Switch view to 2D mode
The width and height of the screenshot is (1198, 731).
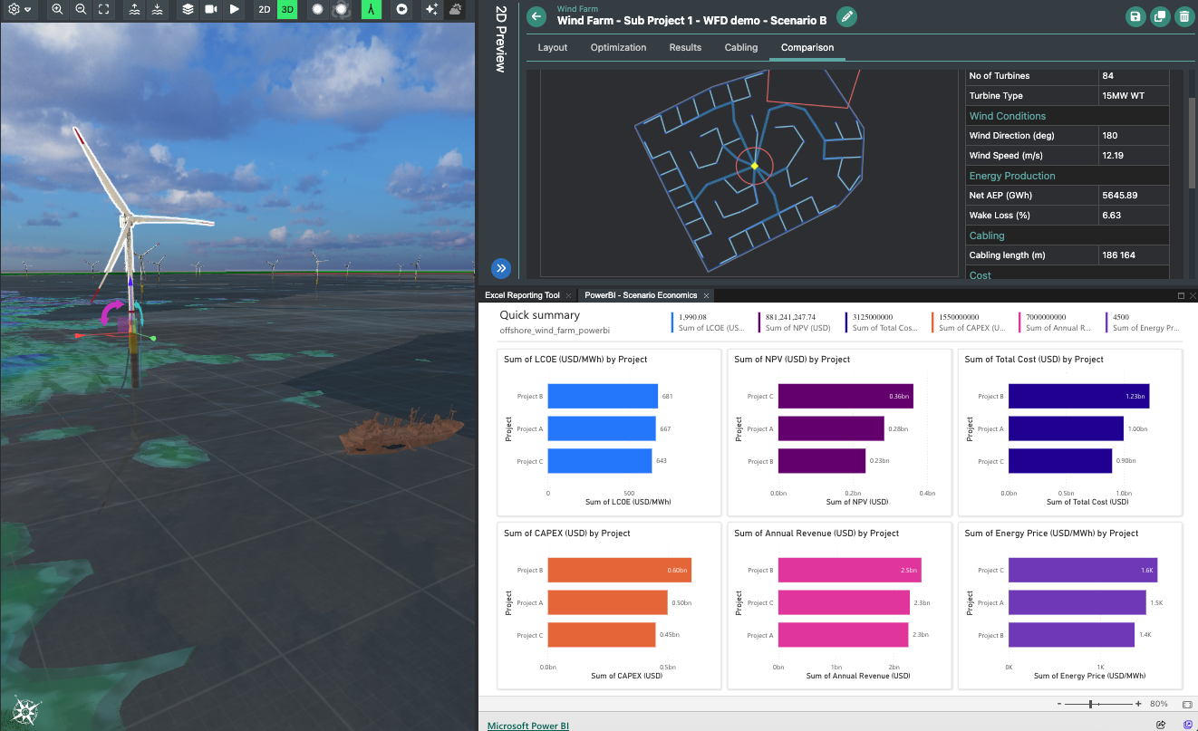(264, 9)
